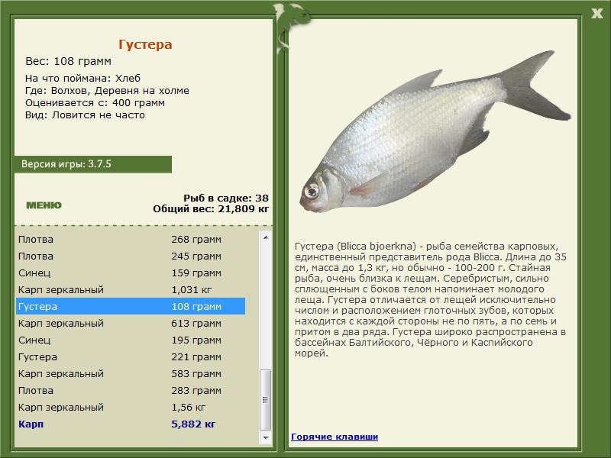This screenshot has width=611, height=458.
Task: Select Синец 159 грамм entry
Action: coord(131,273)
